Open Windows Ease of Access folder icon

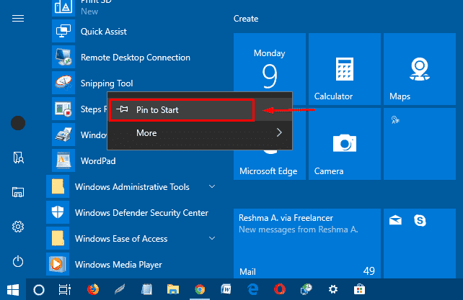(58, 238)
